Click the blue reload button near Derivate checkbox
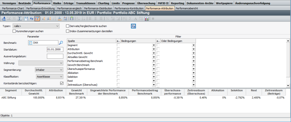The width and height of the screenshot is (291, 122). [x=134, y=26]
